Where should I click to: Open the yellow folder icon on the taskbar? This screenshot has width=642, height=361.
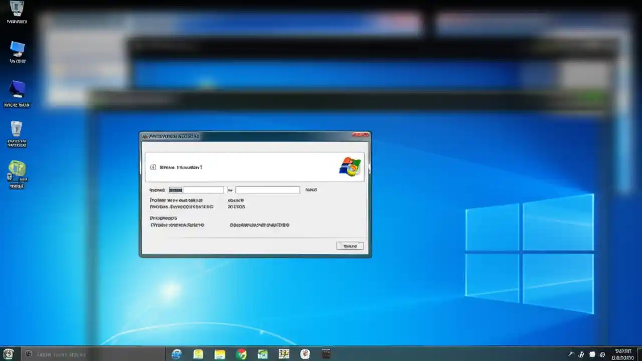(x=220, y=354)
